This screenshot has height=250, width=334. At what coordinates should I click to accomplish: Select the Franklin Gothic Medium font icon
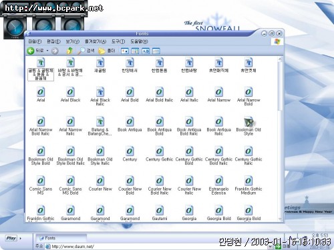point(248,181)
